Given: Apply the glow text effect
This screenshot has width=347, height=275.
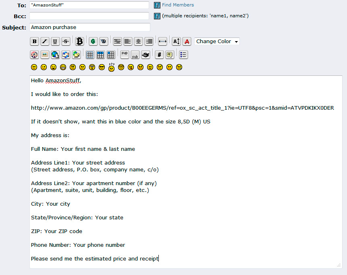Looking at the screenshot, I should (93, 42).
